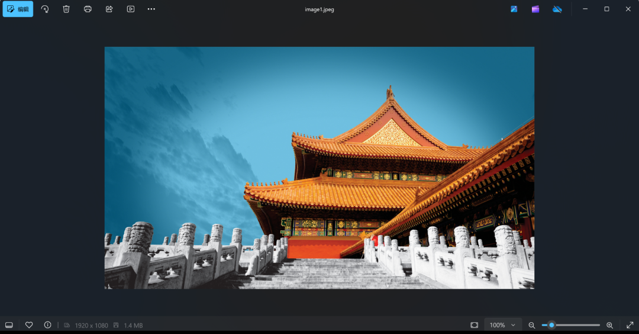Open Clipchamp purple video icon
Image resolution: width=639 pixels, height=334 pixels.
point(535,9)
